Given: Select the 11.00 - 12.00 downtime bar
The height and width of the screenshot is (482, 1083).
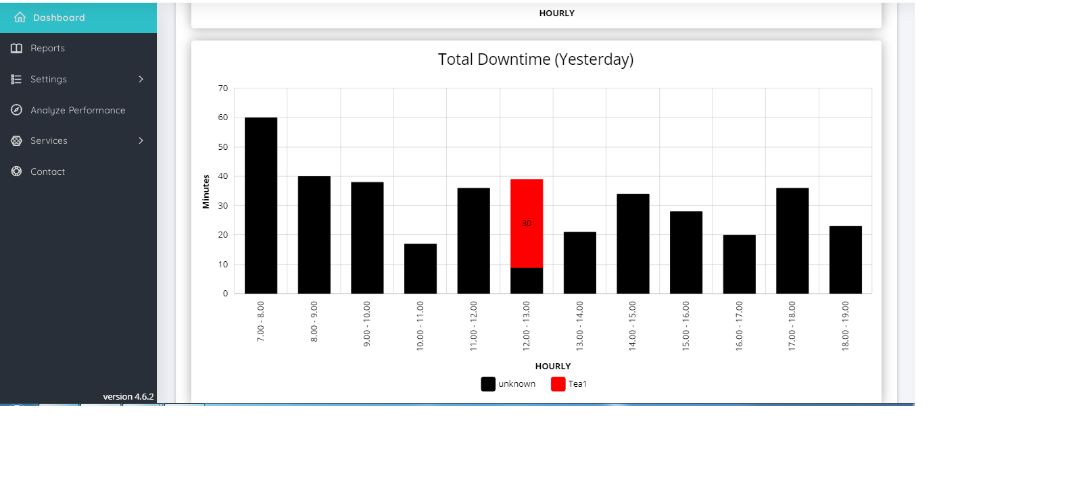Looking at the screenshot, I should coord(473,241).
